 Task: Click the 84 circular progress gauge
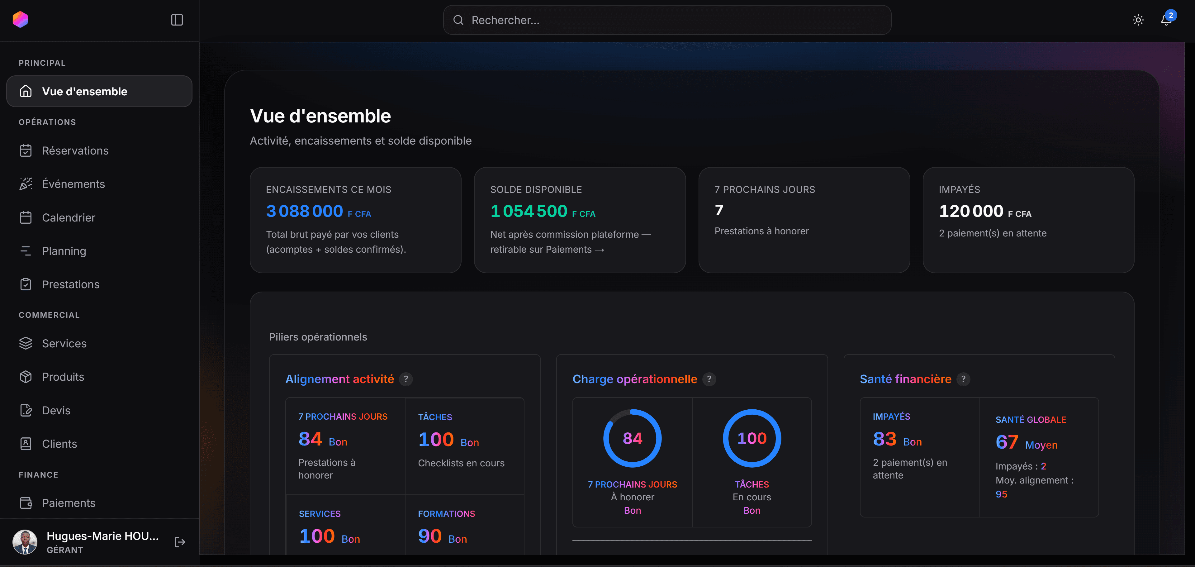pos(632,438)
